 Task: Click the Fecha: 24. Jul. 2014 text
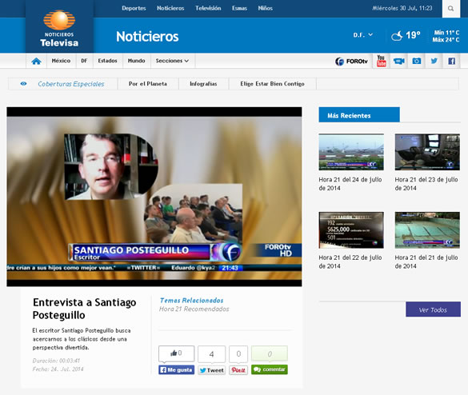click(58, 369)
